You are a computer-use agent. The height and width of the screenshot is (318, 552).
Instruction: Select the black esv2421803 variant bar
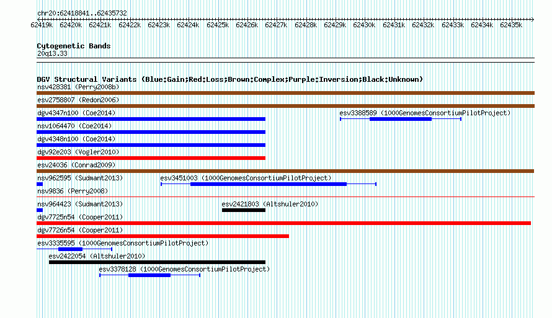pos(244,210)
